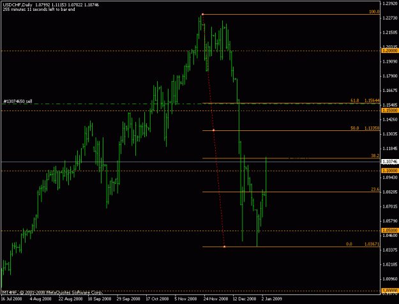Image resolution: width=399 pixels, height=304 pixels.
Task: Click the 1.17900 price scale value
Action: tap(390, 76)
